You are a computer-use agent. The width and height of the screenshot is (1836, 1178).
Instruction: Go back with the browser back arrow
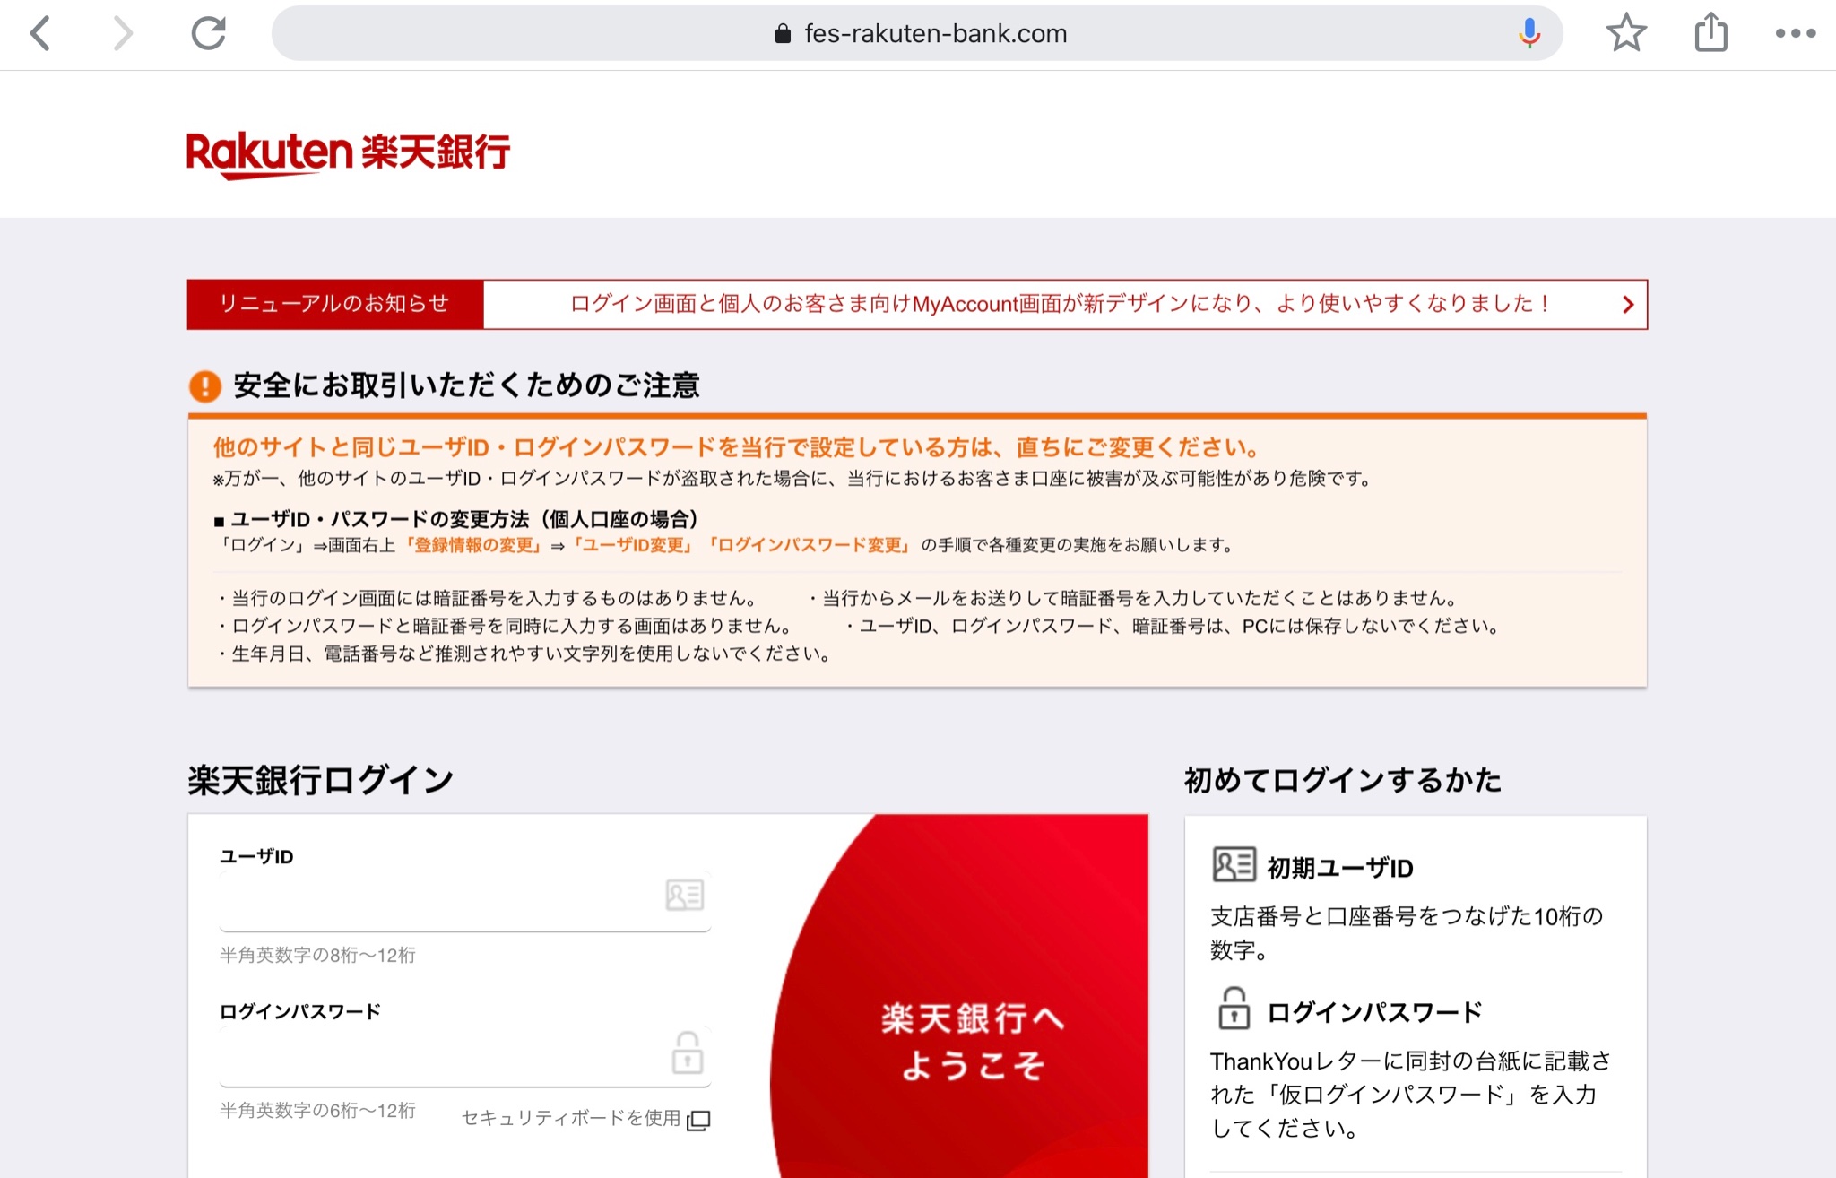click(x=40, y=34)
